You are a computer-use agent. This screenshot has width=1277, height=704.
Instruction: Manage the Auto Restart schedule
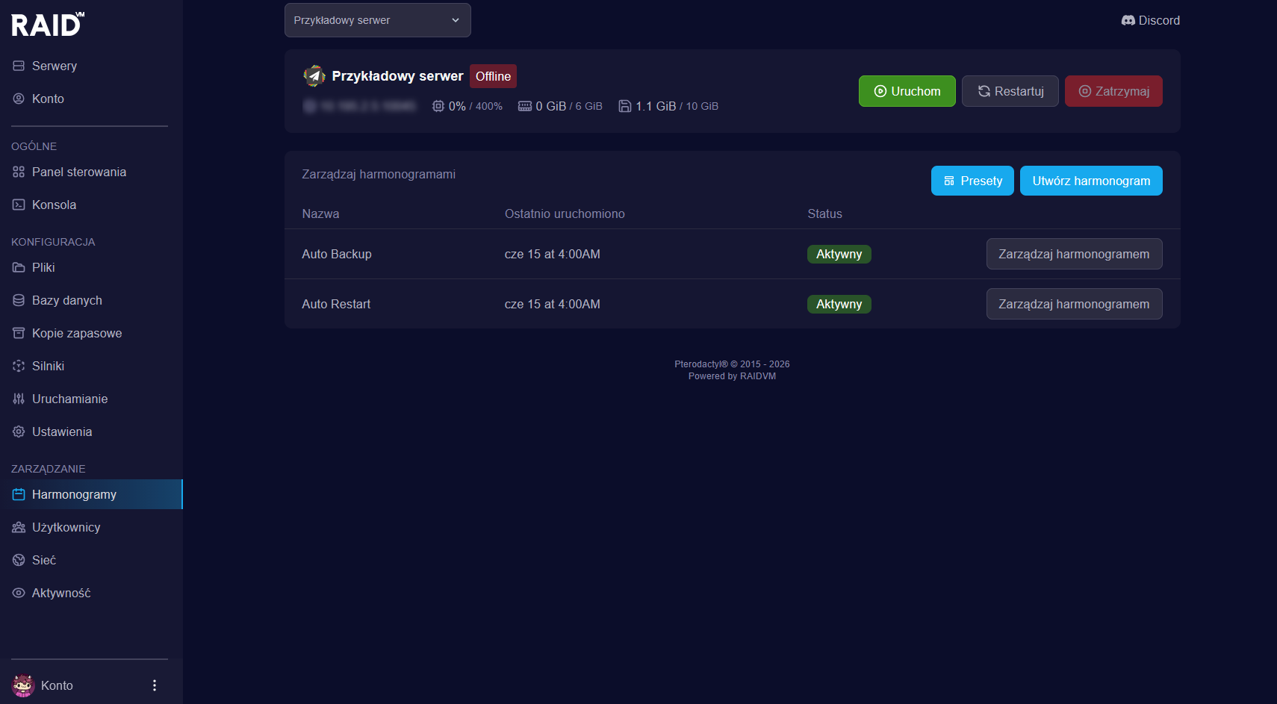pos(1074,304)
